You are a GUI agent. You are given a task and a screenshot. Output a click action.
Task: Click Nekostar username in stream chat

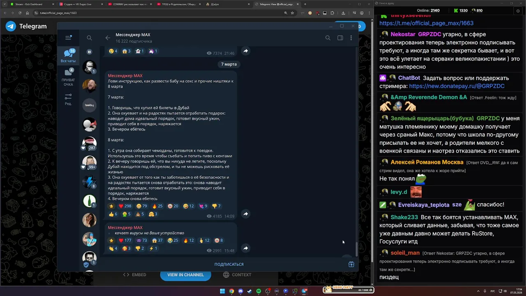point(403,35)
